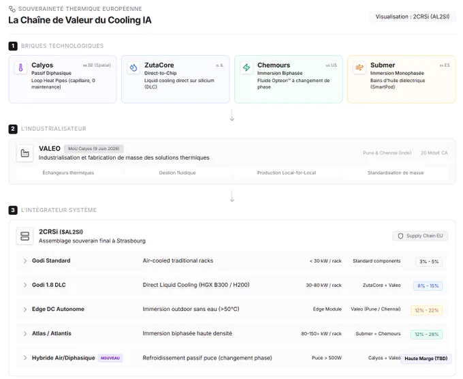Image resolution: width=463 pixels, height=379 pixels.
Task: Click the Valeo factory icon
Action: [25, 153]
